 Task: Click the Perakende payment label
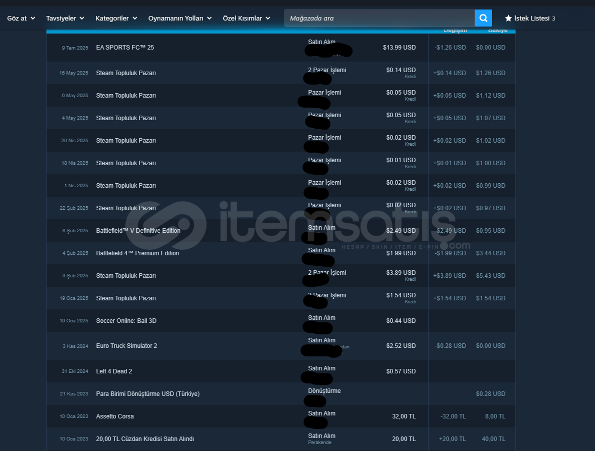[x=319, y=442]
